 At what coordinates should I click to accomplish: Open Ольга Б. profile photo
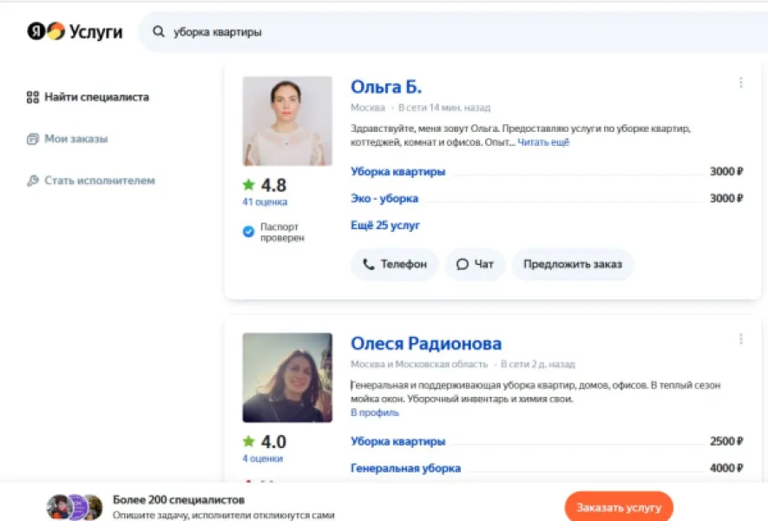[287, 121]
